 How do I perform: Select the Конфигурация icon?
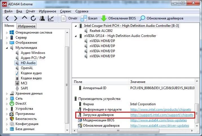click(x=12, y=124)
